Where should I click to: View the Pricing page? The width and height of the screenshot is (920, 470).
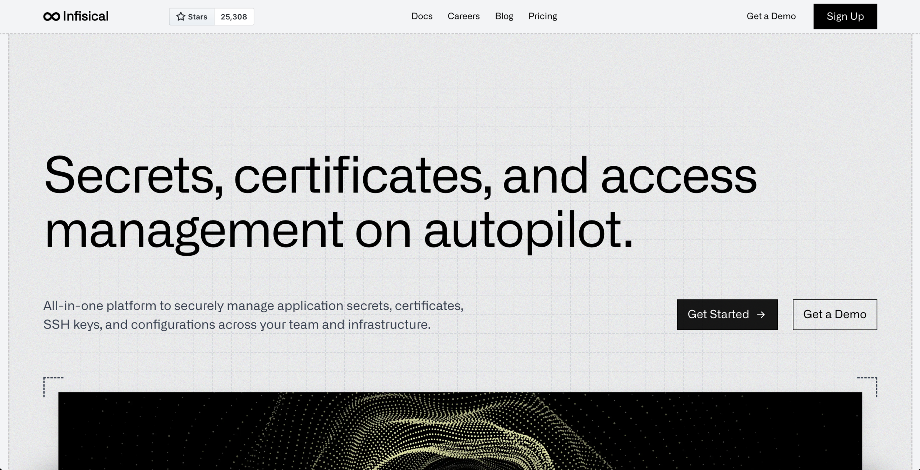coord(542,16)
